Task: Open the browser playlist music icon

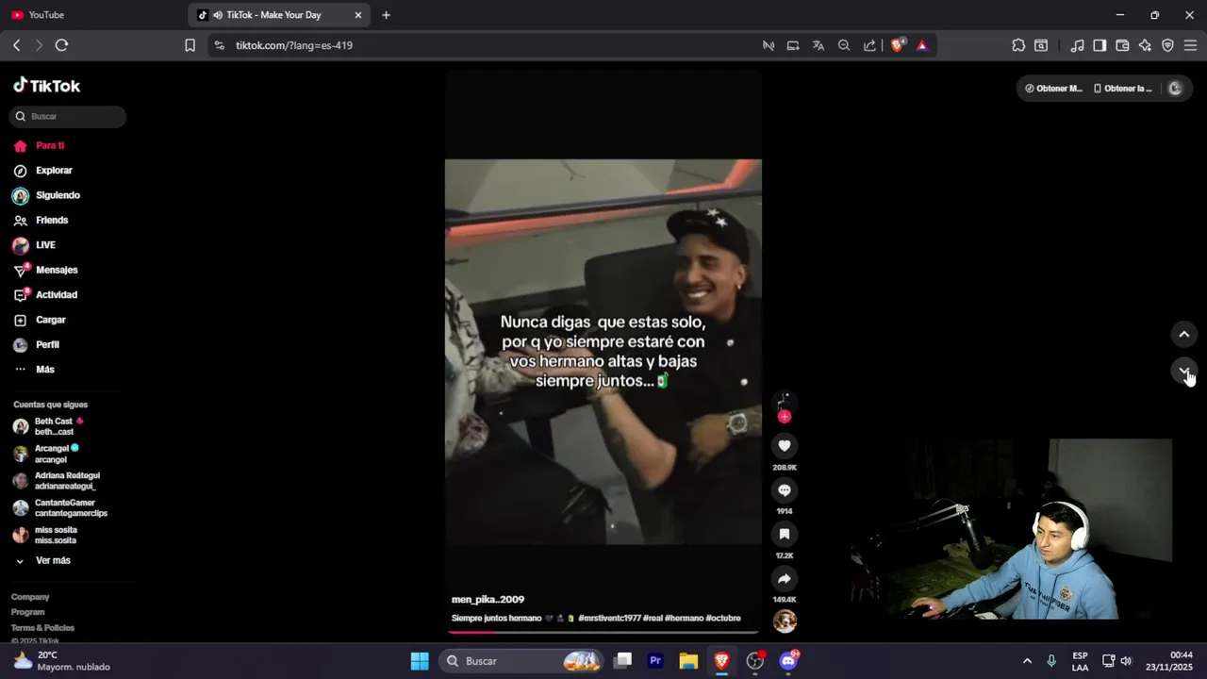Action: pyautogui.click(x=1078, y=45)
